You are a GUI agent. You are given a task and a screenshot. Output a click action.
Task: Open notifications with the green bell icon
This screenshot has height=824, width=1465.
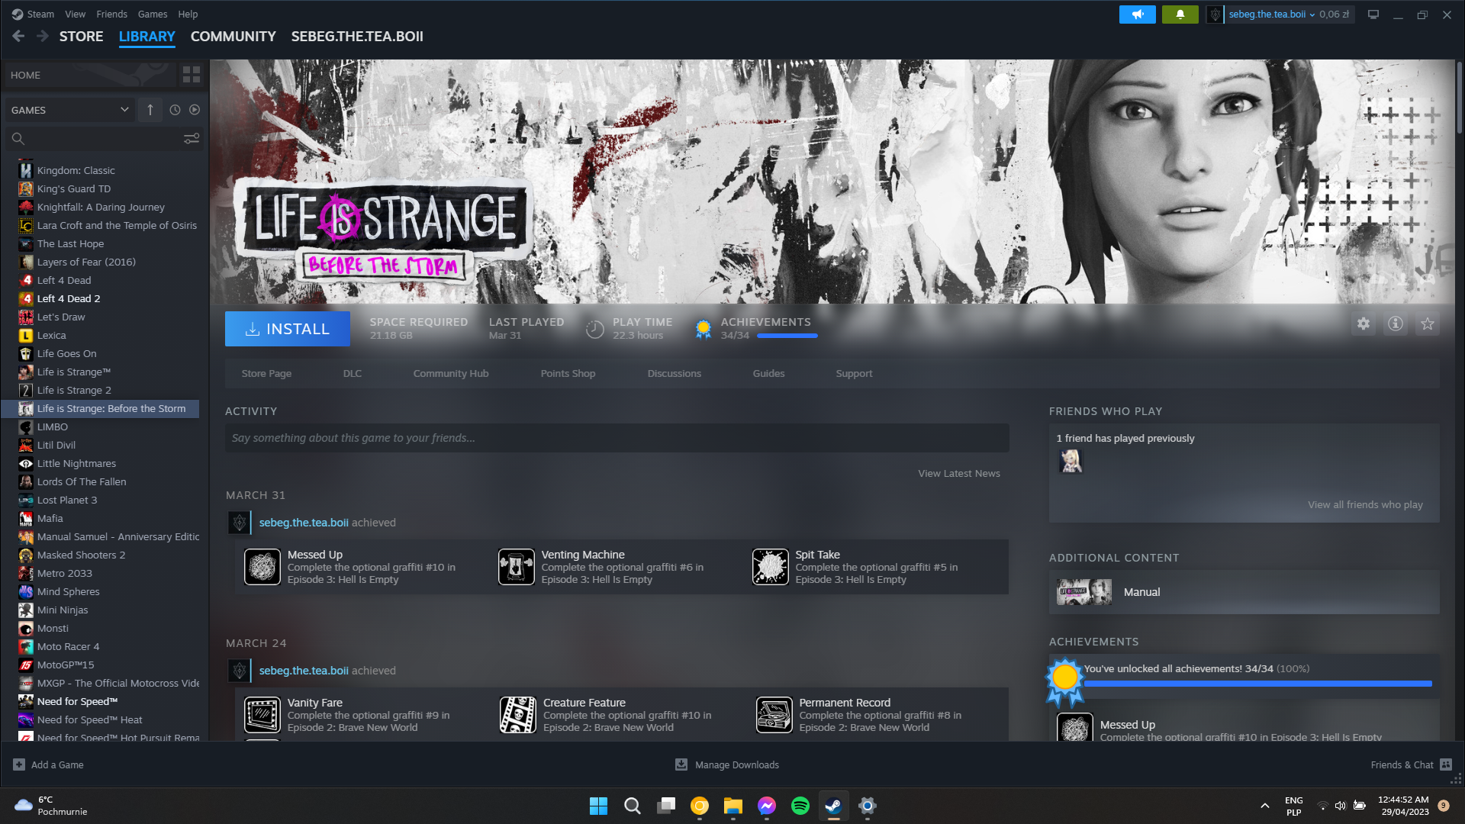point(1180,14)
